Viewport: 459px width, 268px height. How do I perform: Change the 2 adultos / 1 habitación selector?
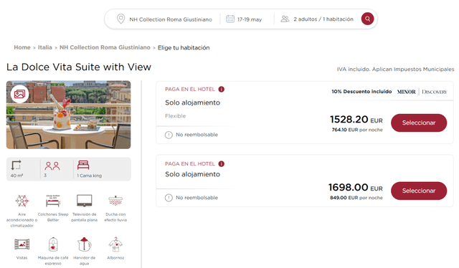click(x=323, y=19)
